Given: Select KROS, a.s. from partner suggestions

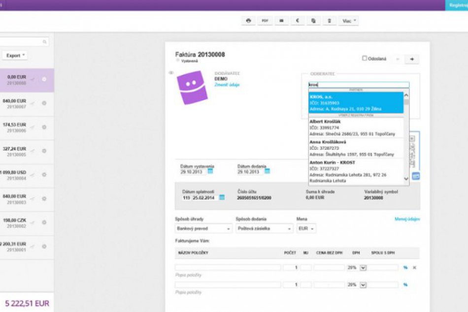Looking at the screenshot, I should [356, 103].
